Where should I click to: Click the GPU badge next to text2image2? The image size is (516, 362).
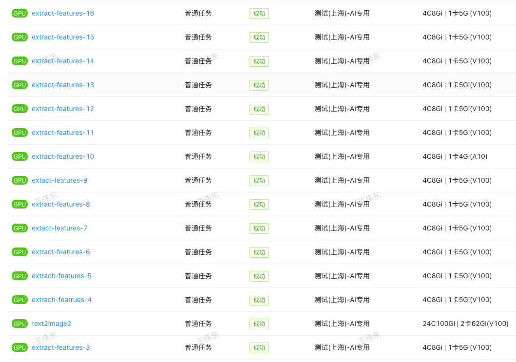[x=19, y=324]
